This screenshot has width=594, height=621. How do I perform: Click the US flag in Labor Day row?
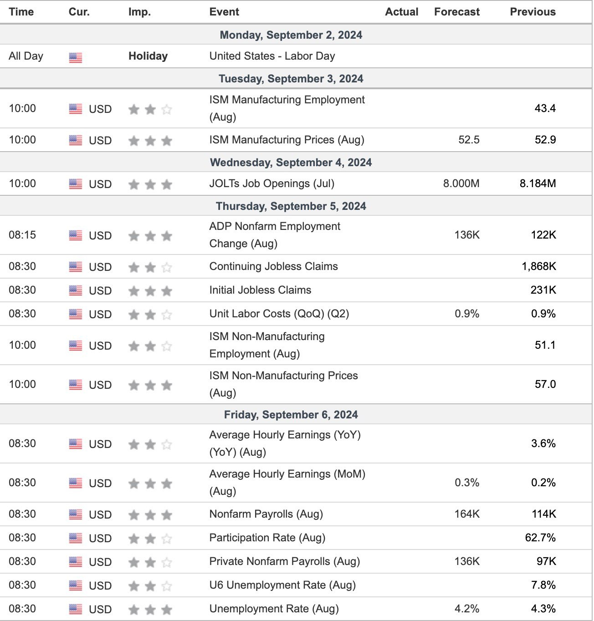pyautogui.click(x=76, y=57)
